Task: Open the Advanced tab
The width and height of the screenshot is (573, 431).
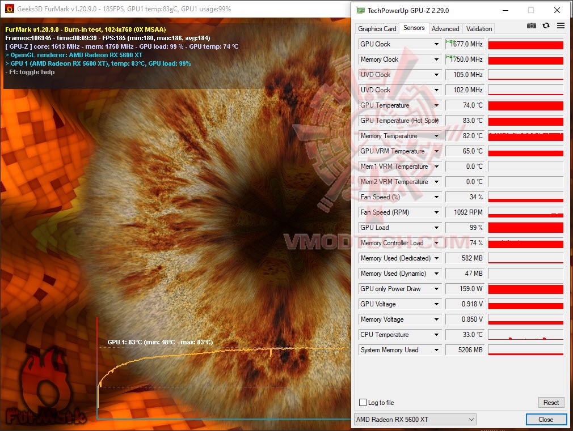Action: (445, 28)
